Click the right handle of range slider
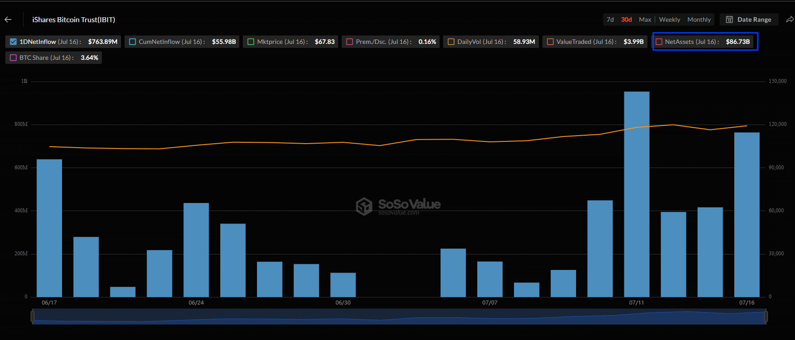The height and width of the screenshot is (340, 795). 766,317
